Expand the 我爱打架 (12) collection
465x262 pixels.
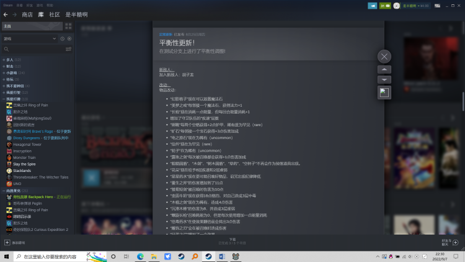click(15, 93)
